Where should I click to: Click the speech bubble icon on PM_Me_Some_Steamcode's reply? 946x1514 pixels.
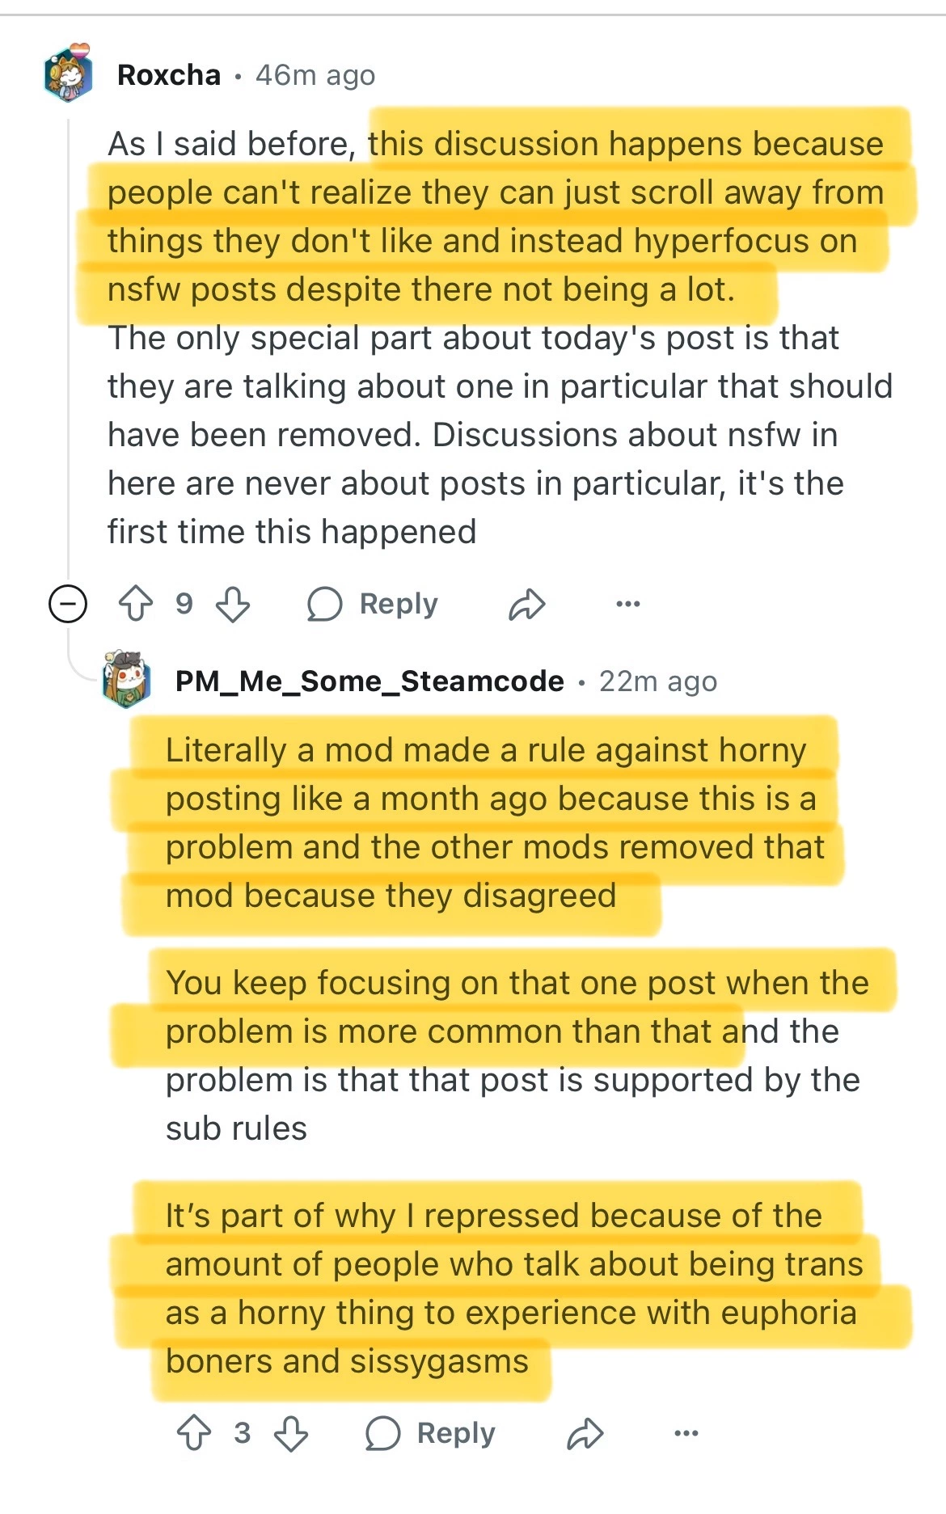383,1433
